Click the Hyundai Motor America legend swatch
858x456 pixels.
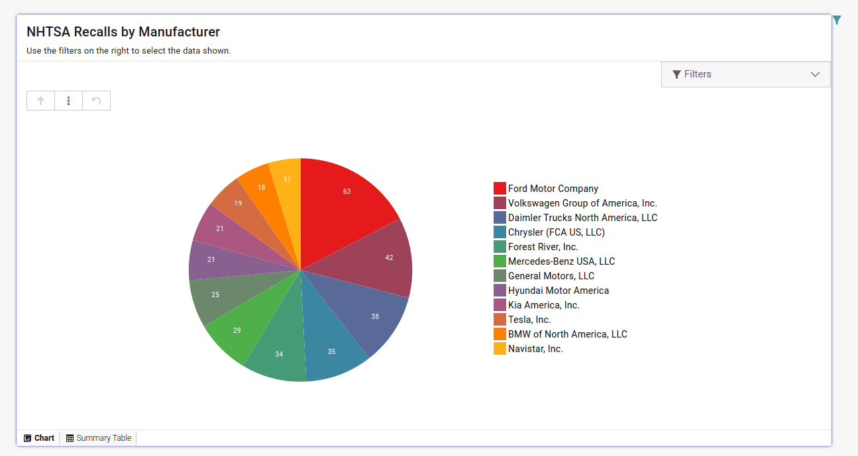click(500, 291)
